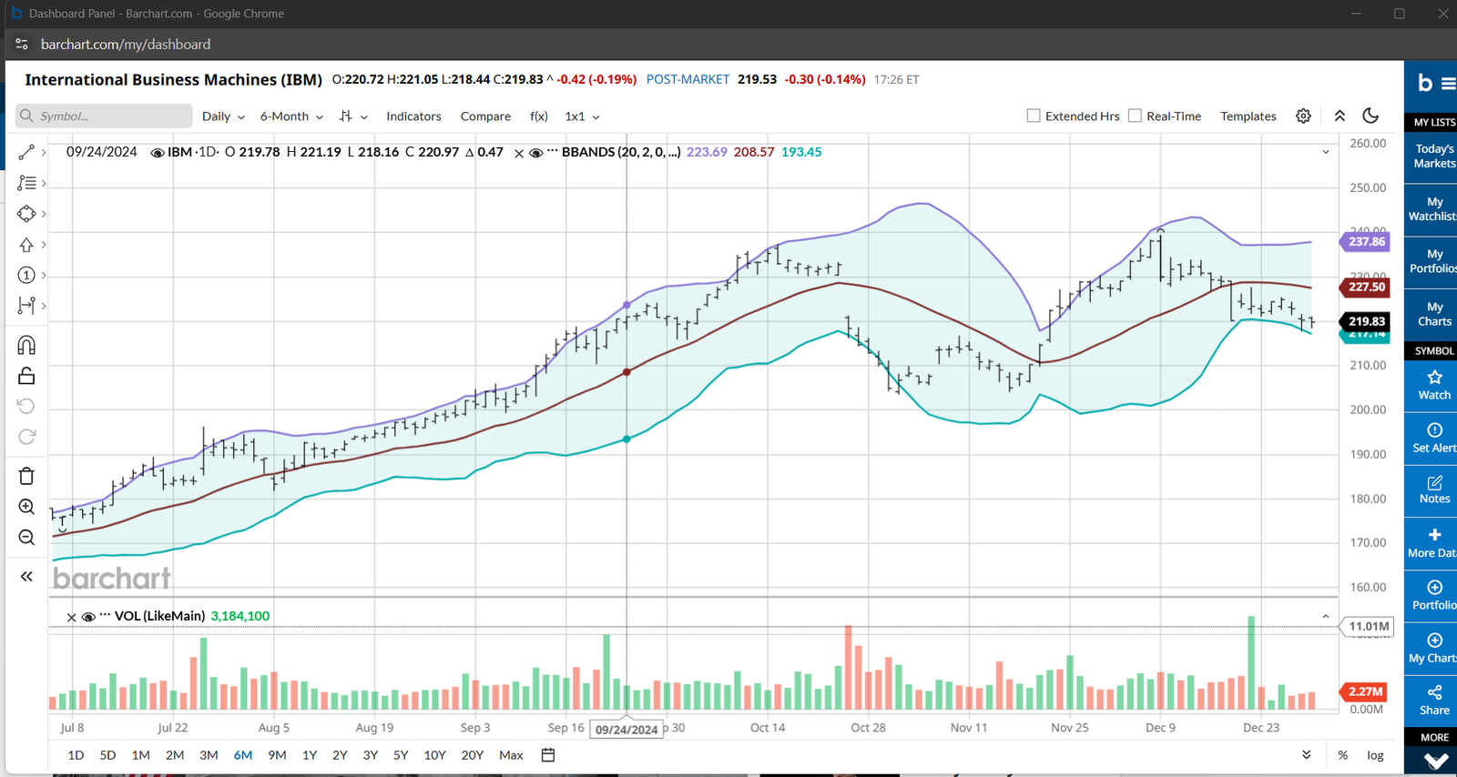Viewport: 1457px width, 777px height.
Task: Zoom in using the magnifier plus icon
Action: coord(26,507)
